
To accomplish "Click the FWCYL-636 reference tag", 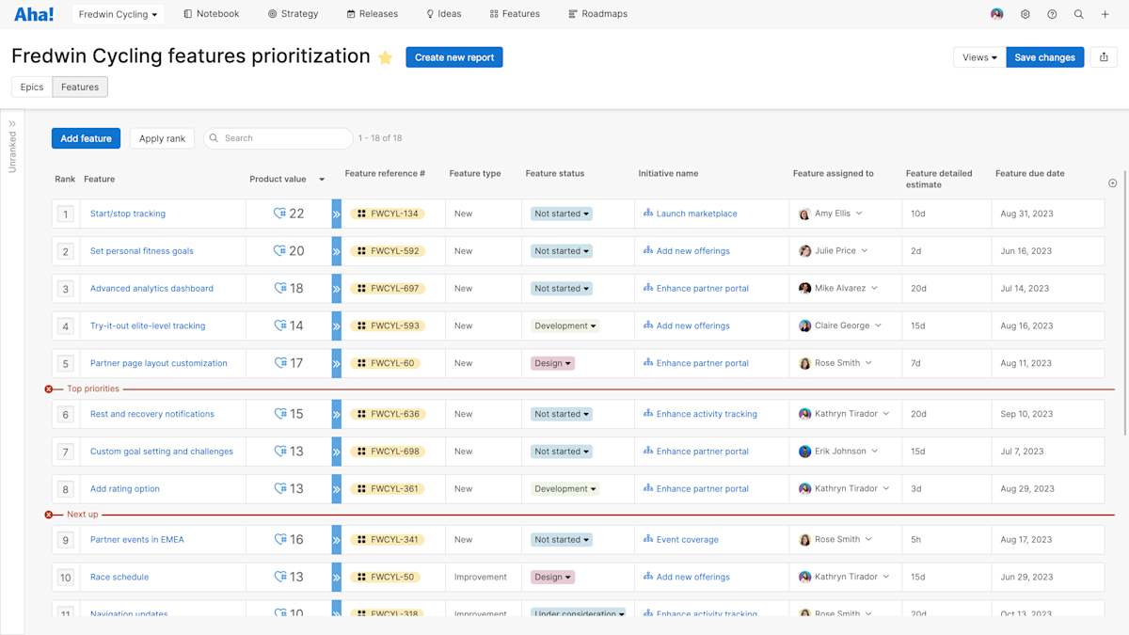I will coord(388,414).
